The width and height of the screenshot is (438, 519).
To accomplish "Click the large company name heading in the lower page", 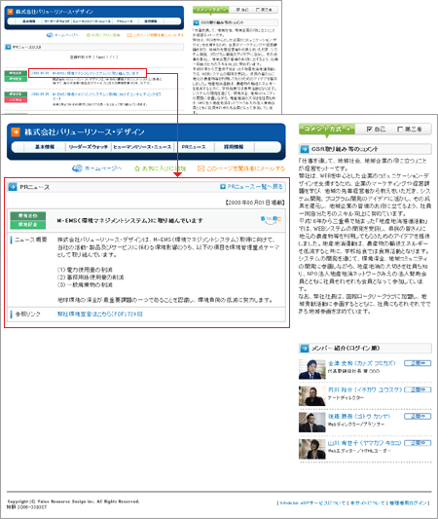I will [85, 132].
